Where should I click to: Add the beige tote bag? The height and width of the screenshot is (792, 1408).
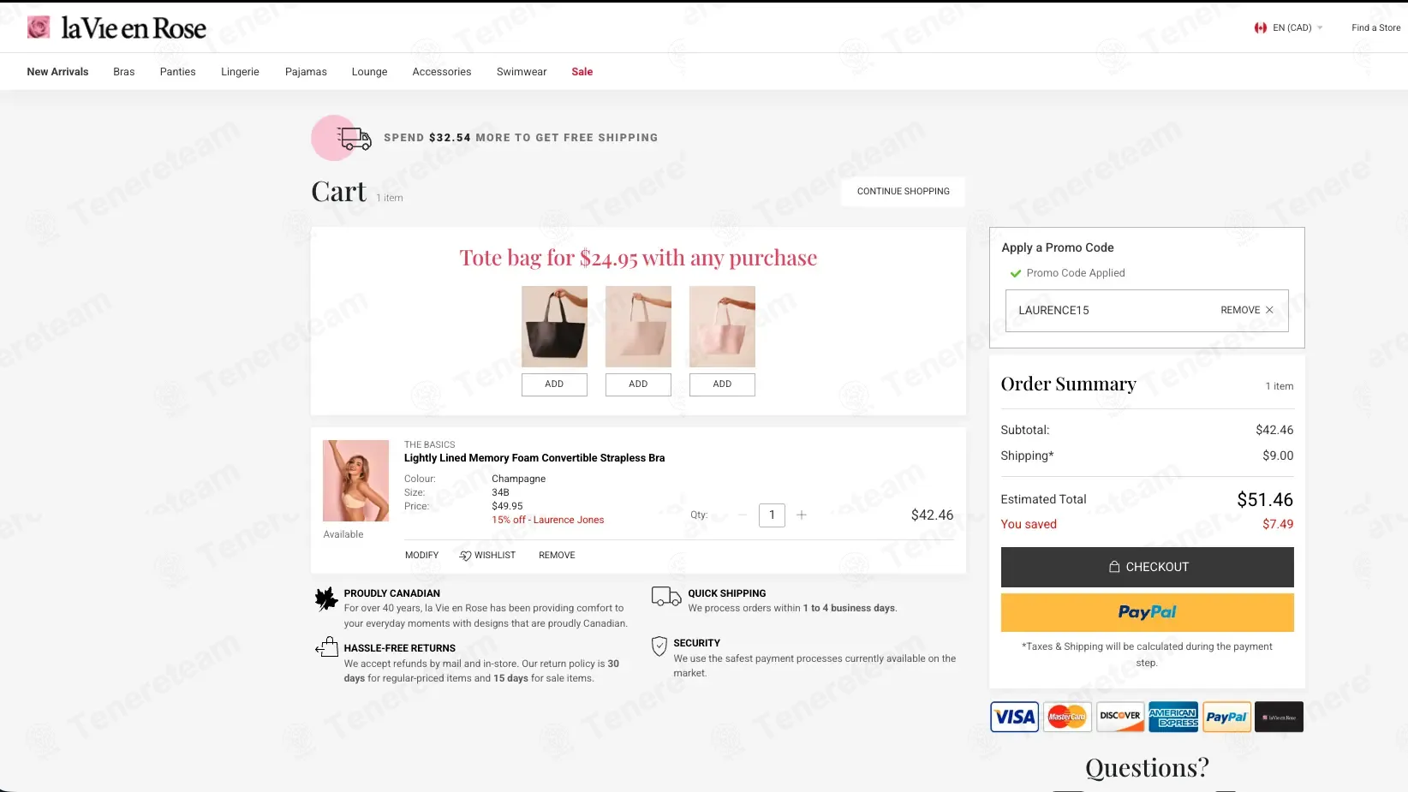click(638, 384)
